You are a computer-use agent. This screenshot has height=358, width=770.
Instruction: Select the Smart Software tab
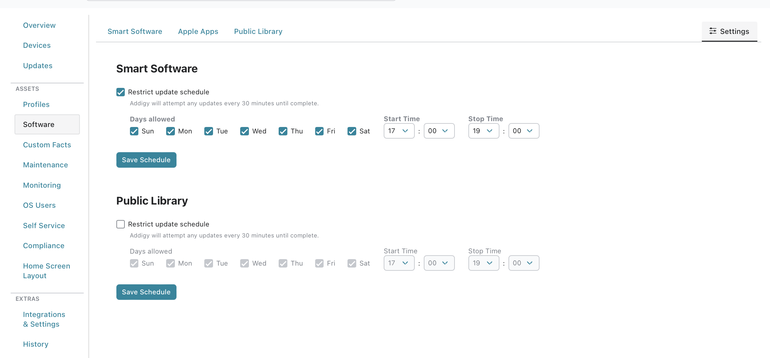click(135, 31)
